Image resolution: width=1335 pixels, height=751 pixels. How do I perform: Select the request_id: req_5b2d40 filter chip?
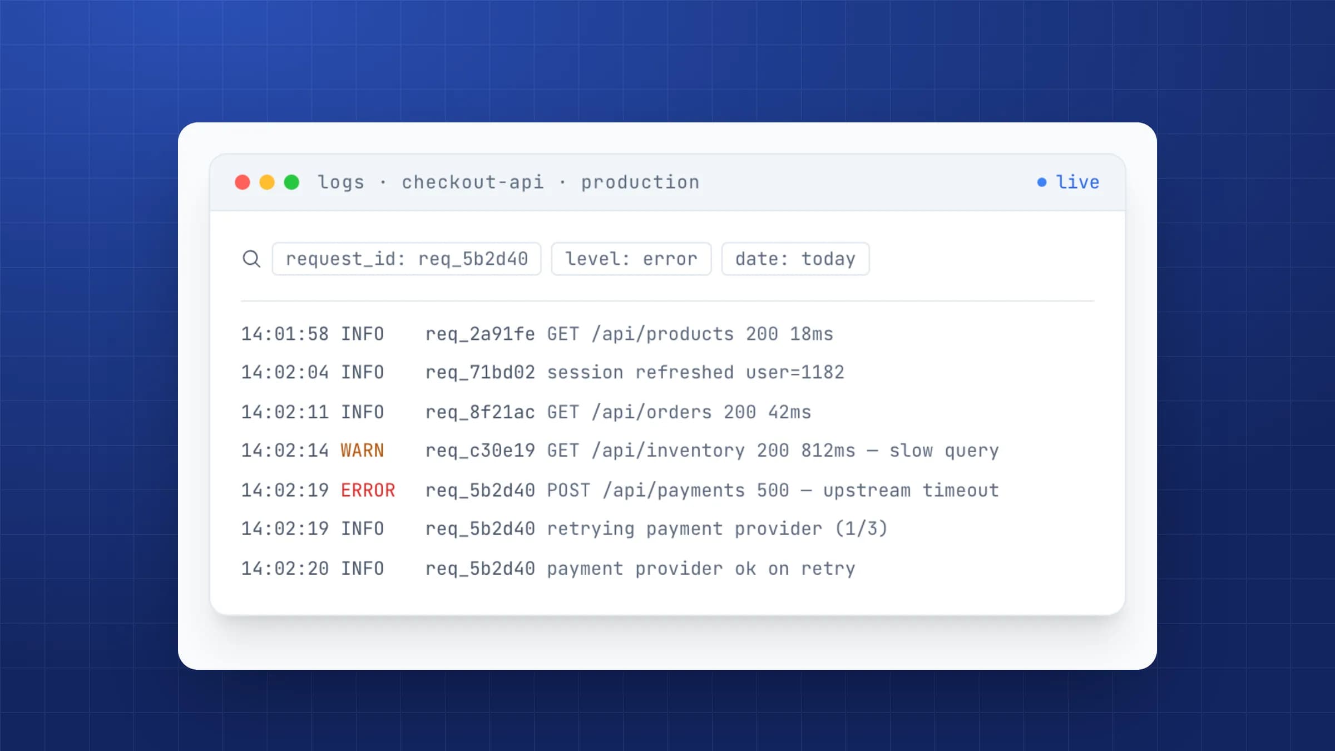pos(407,259)
